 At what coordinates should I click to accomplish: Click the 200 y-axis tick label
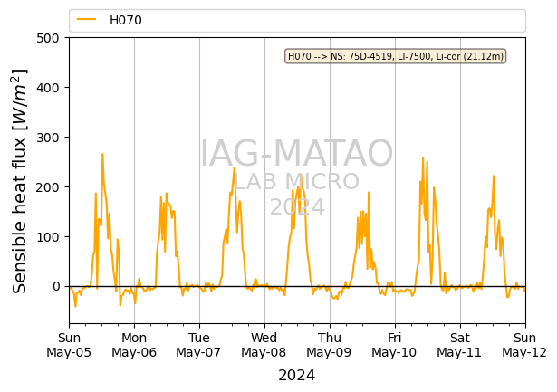tap(48, 187)
